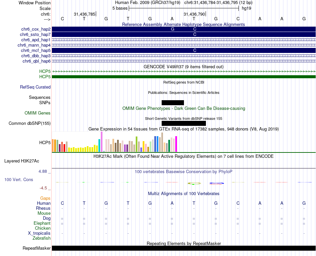Viewport: 316px width, 256px height.
Task: Open the Layered H3K27Ac track label
Action: [22, 161]
